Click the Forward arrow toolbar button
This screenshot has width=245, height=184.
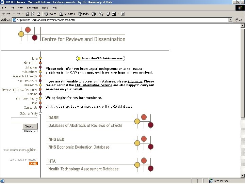(x=18, y=14)
